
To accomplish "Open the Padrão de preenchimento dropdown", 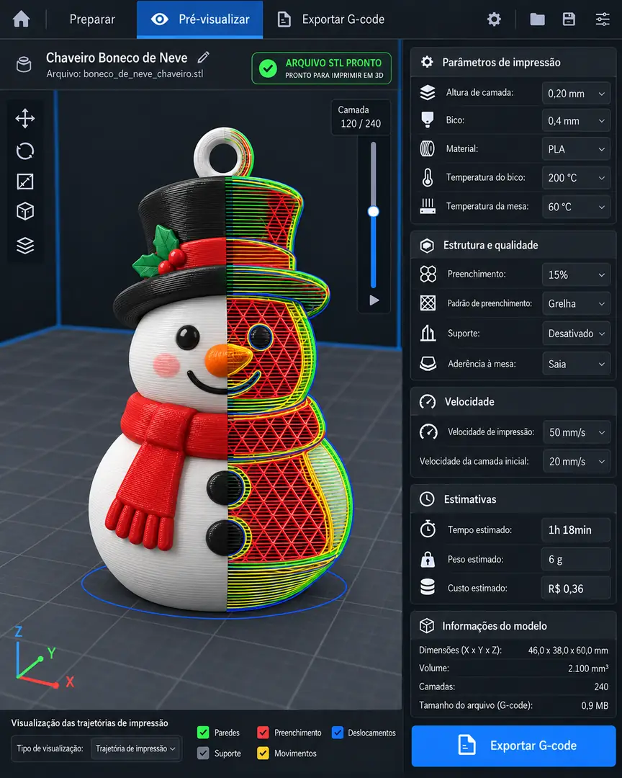I will pyautogui.click(x=576, y=304).
